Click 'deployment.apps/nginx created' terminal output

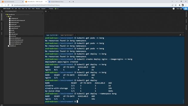coord(61,62)
